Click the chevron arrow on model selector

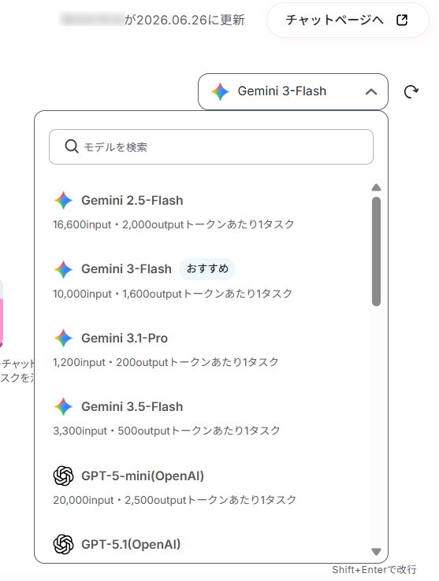pos(371,92)
